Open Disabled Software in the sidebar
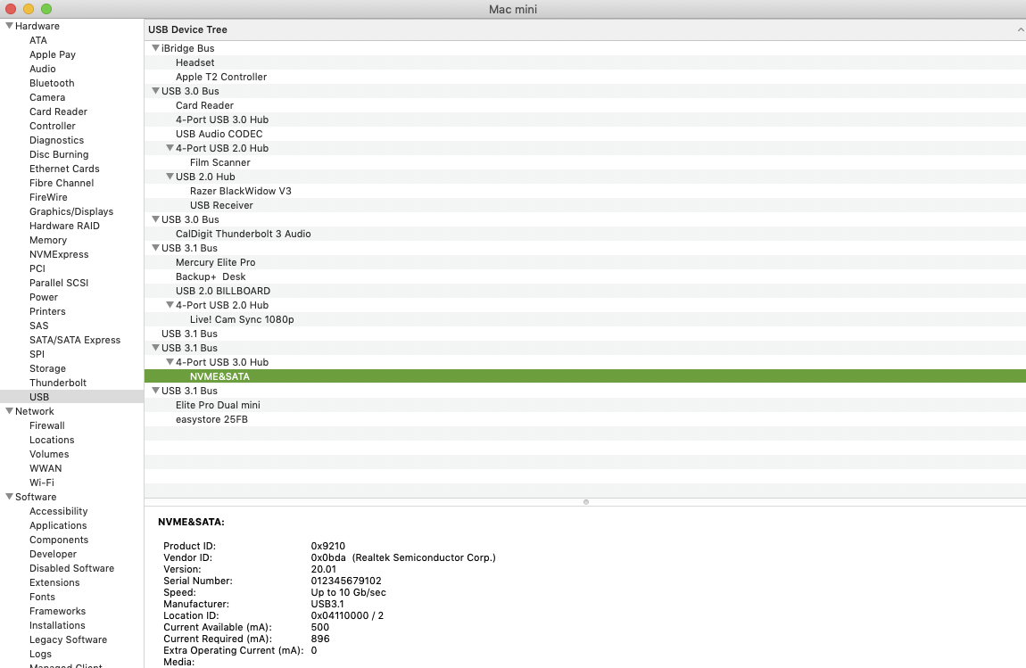 pyautogui.click(x=71, y=568)
